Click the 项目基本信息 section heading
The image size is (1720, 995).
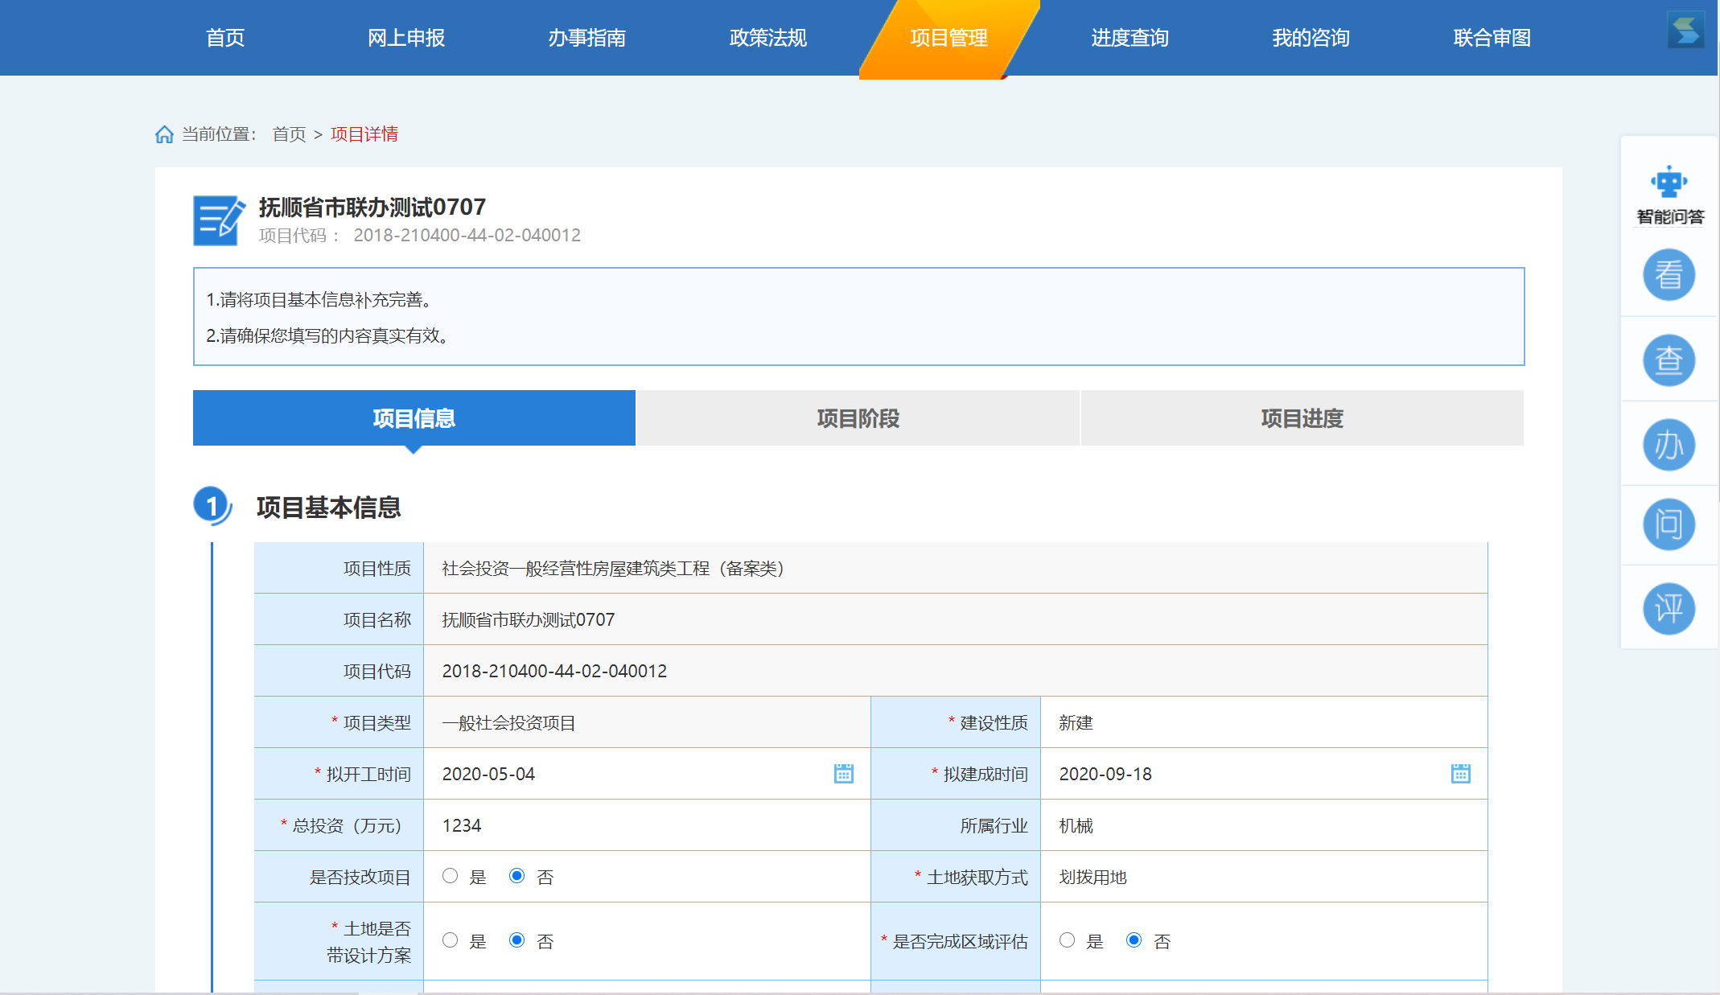[328, 508]
